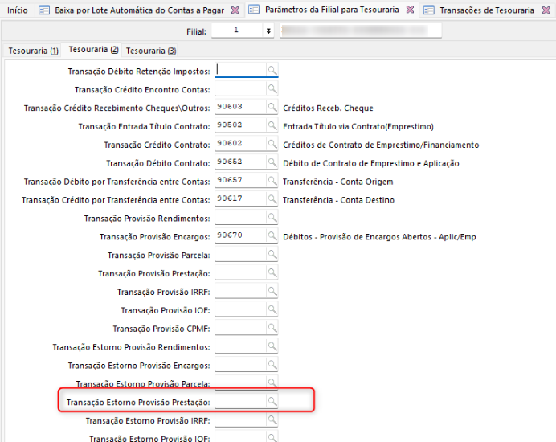Close the Baixa por Lote Automática tab
The width and height of the screenshot is (556, 442).
click(x=235, y=10)
